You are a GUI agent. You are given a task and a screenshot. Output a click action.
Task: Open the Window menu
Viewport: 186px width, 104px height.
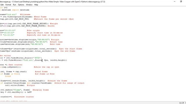(29, 5)
